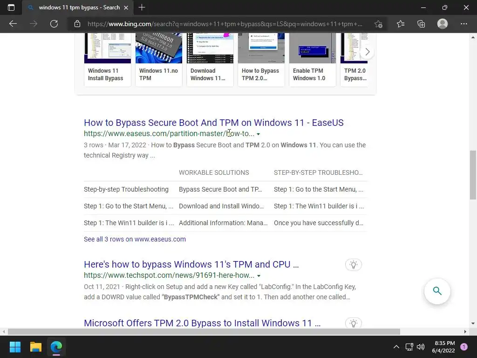Open the notification center badge
Screen dimensions: 477x358
pyautogui.click(x=464, y=347)
